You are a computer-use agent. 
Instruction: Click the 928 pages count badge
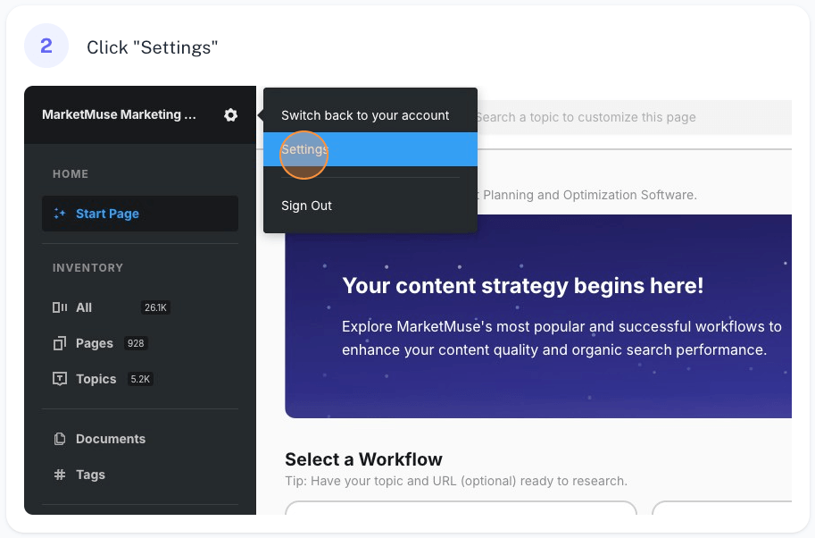(136, 343)
